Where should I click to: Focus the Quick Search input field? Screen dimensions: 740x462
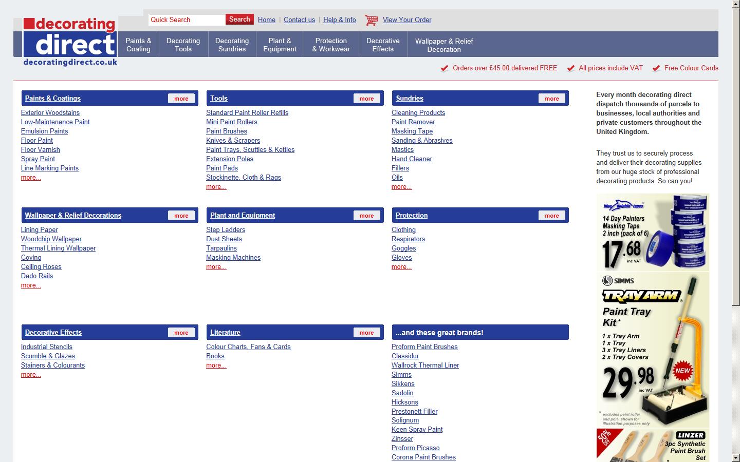pos(187,20)
